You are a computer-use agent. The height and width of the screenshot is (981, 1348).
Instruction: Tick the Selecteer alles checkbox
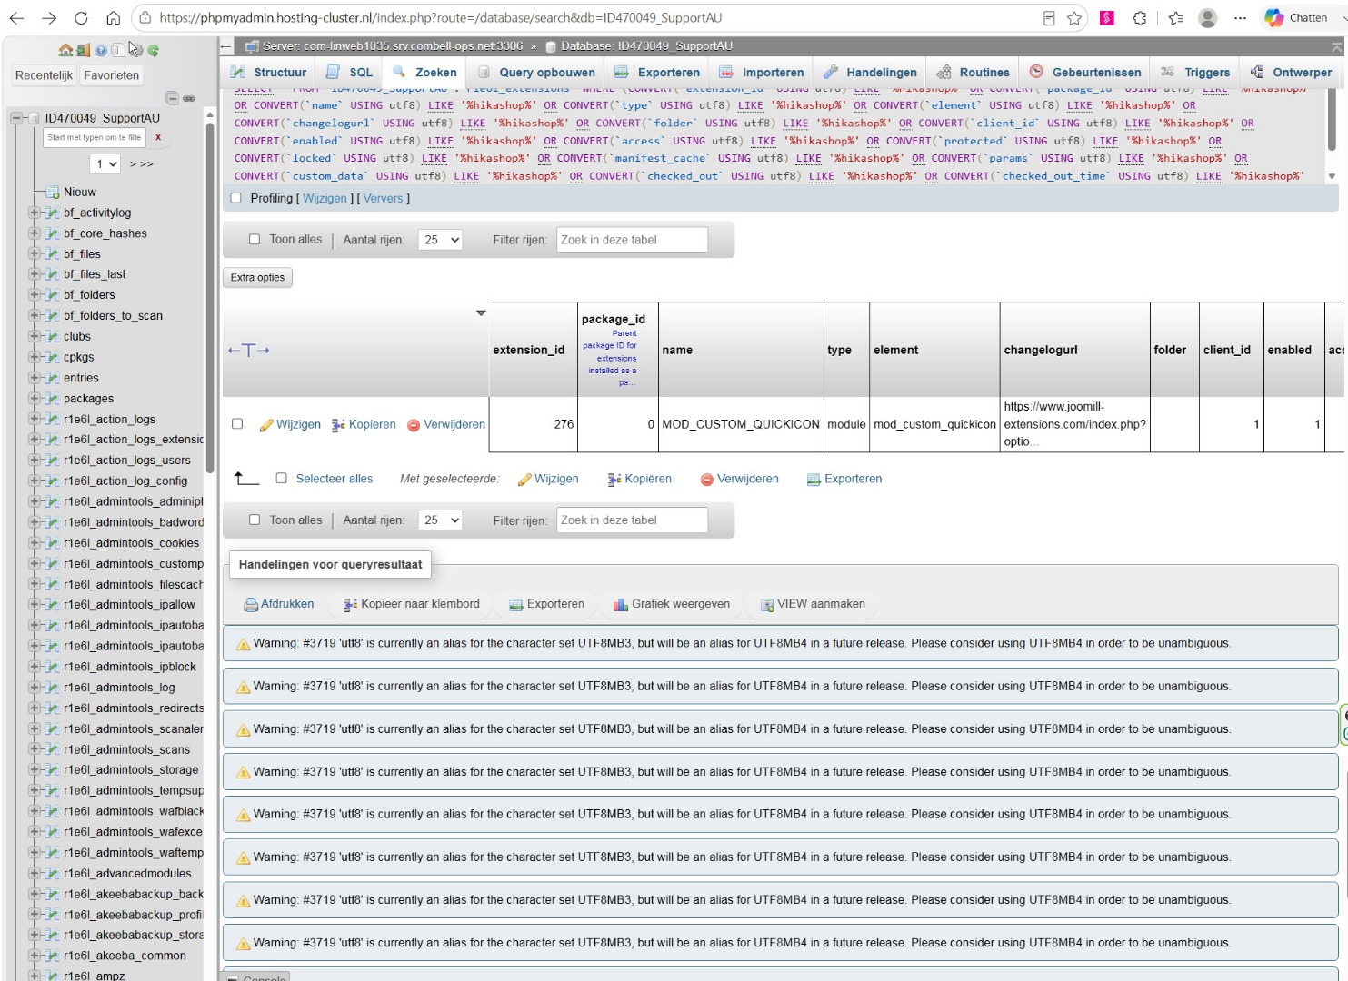tap(282, 479)
